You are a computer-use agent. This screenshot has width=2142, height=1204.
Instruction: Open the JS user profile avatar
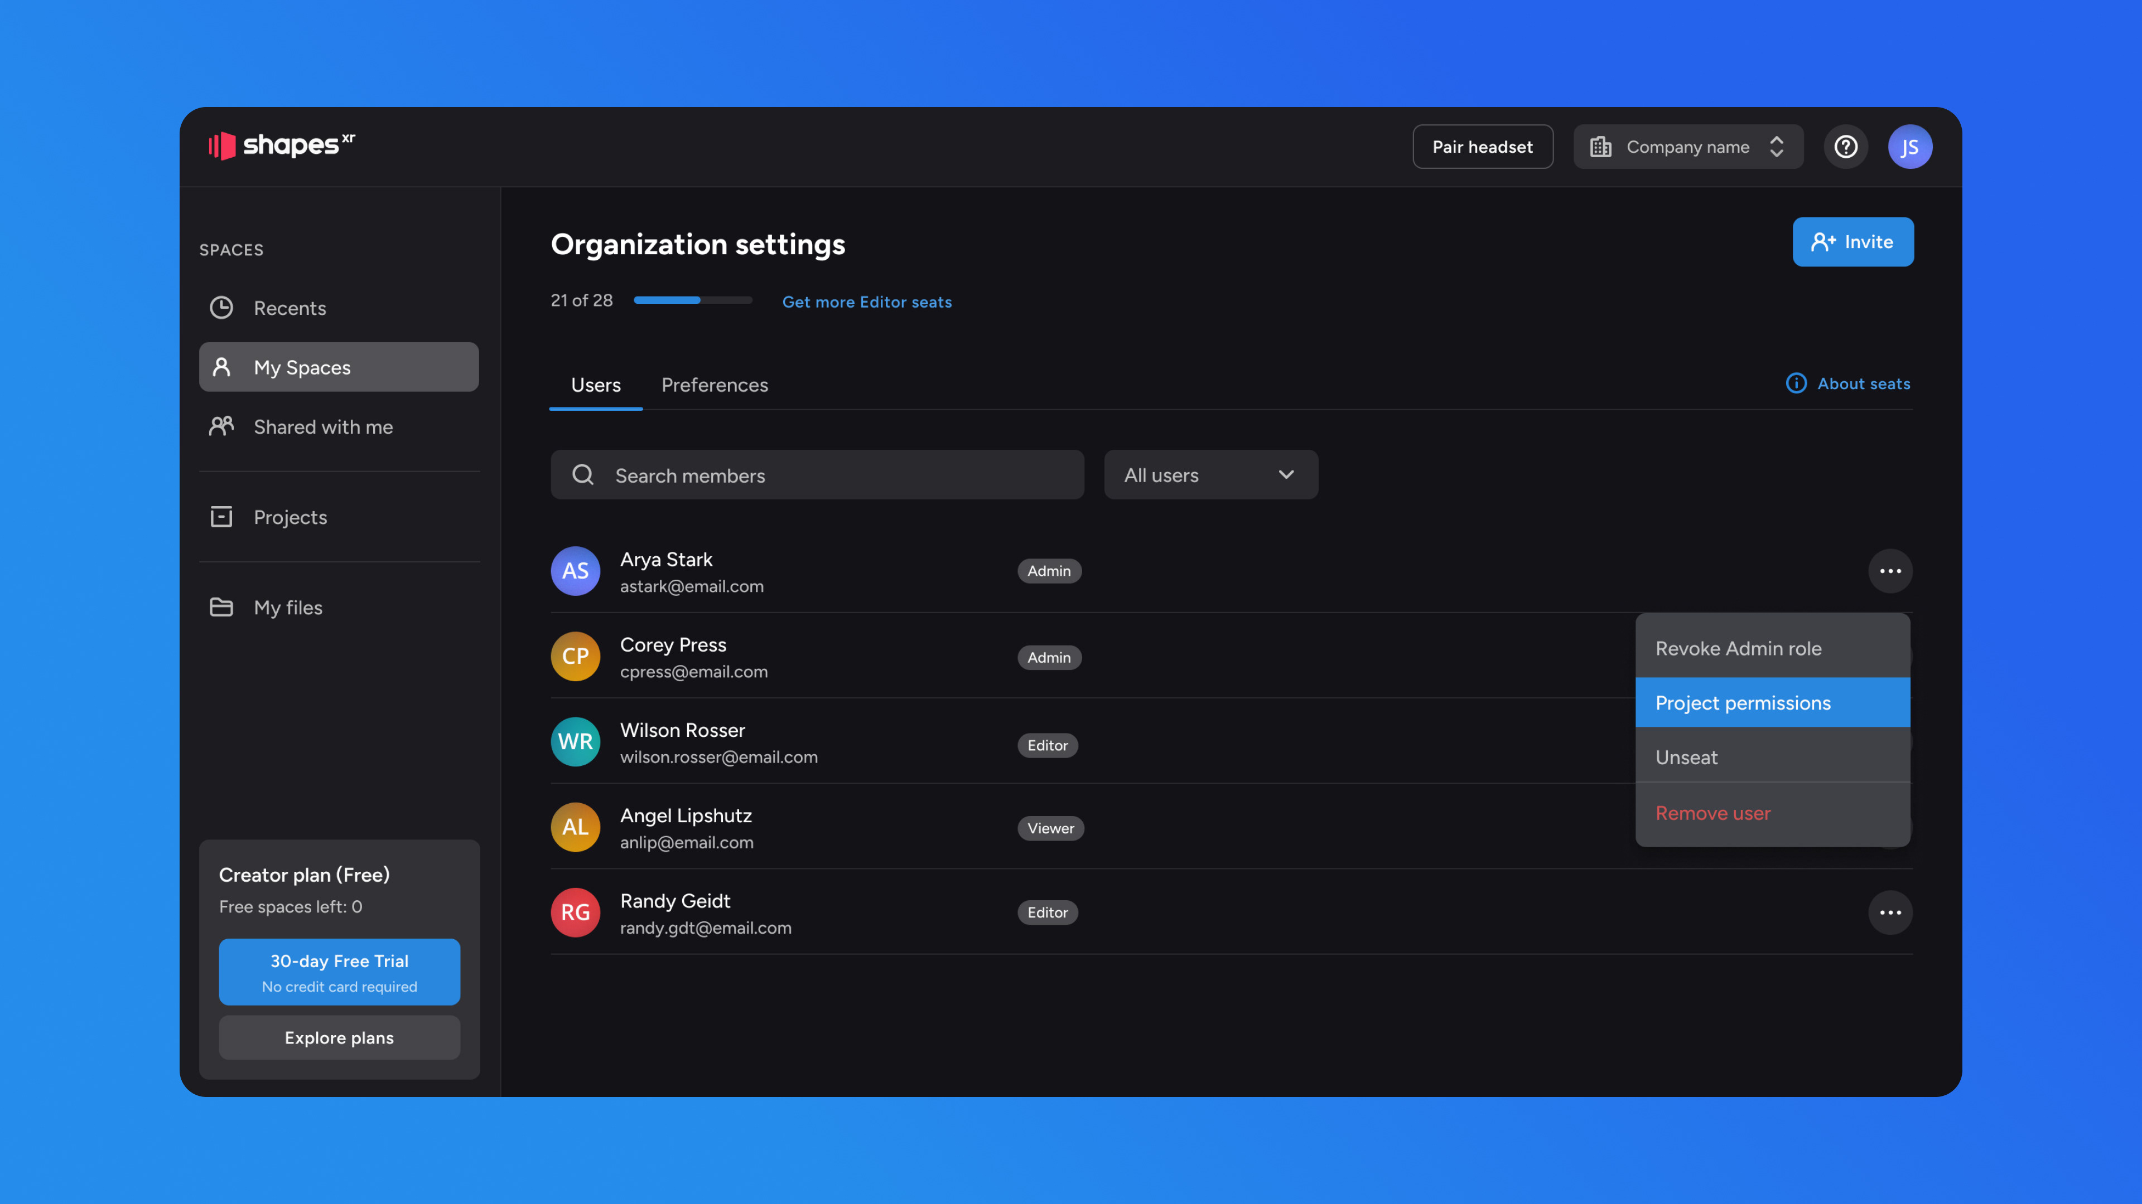(x=1910, y=147)
